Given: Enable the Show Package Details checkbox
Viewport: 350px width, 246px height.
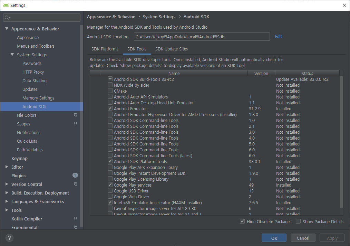Looking at the screenshot, I should 298,221.
